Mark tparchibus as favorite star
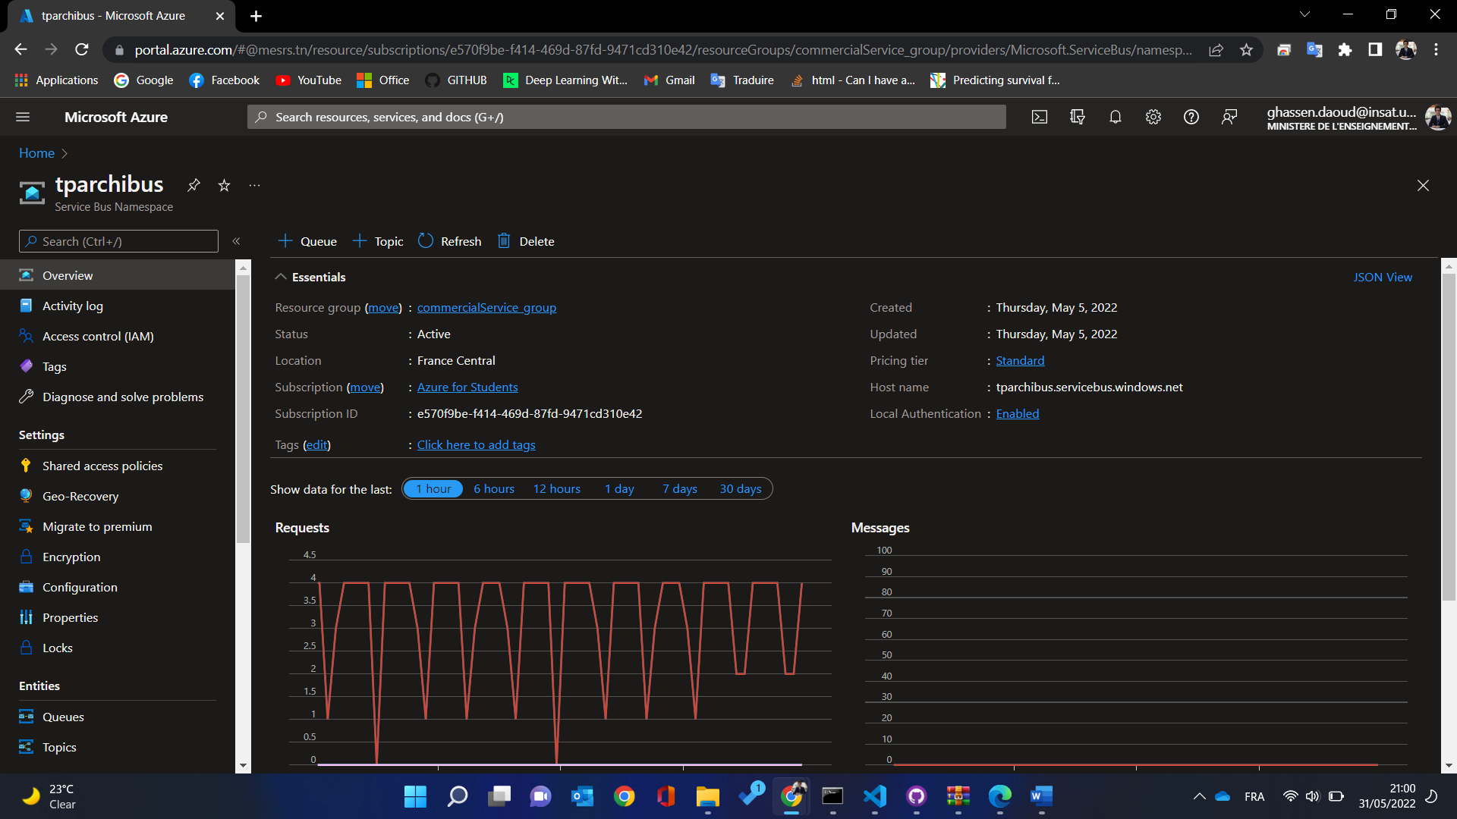Viewport: 1457px width, 819px height. [x=224, y=185]
